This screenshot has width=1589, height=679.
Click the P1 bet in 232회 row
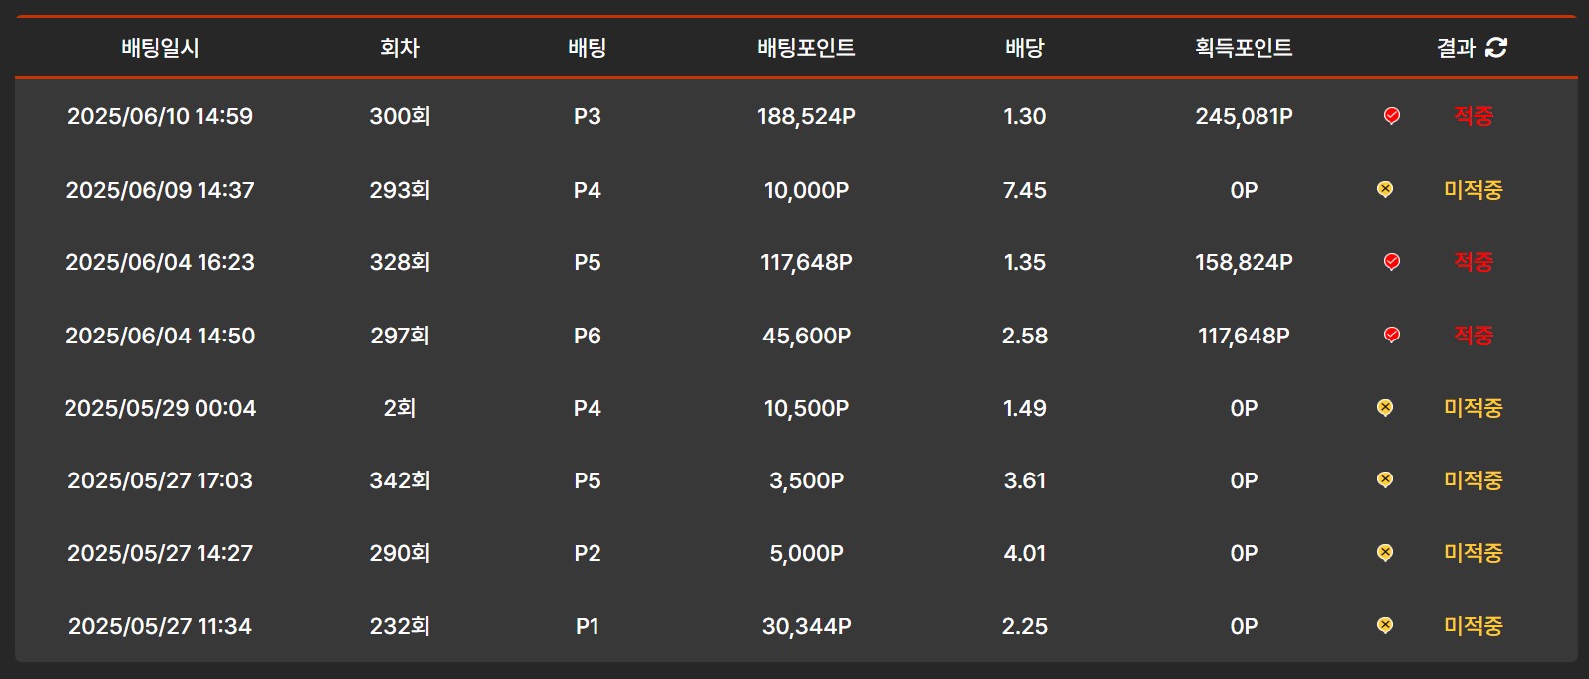pos(587,626)
